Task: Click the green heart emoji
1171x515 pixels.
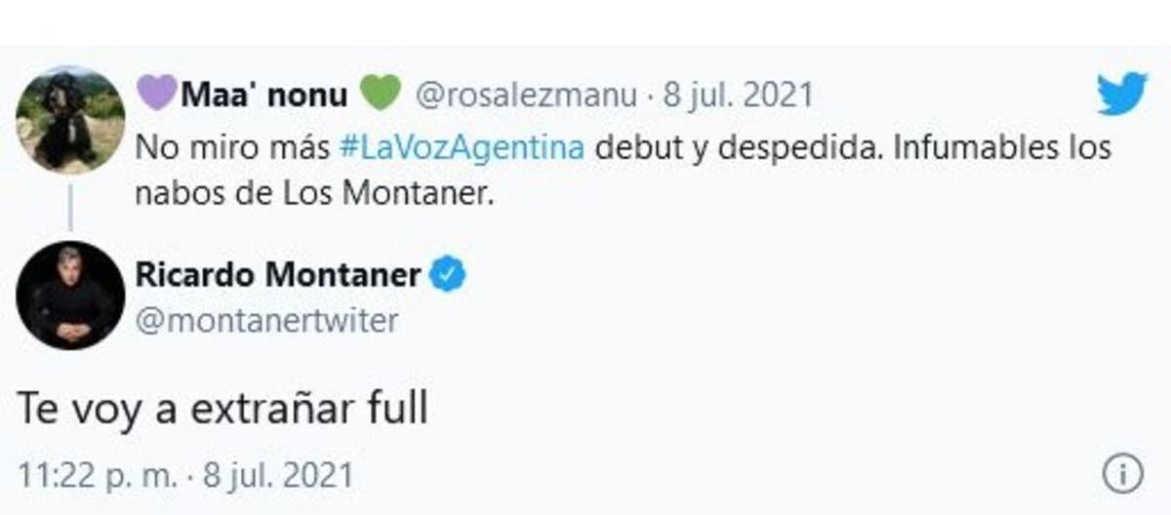Action: pyautogui.click(x=381, y=95)
